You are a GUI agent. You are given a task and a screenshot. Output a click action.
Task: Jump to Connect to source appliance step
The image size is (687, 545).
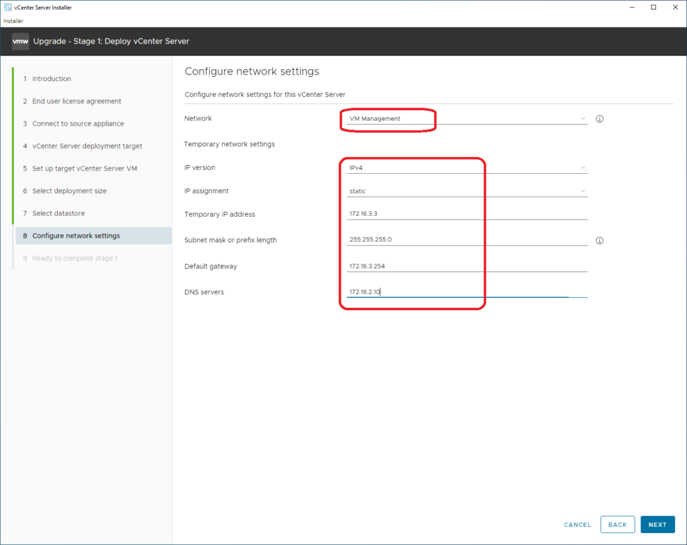[x=78, y=124]
